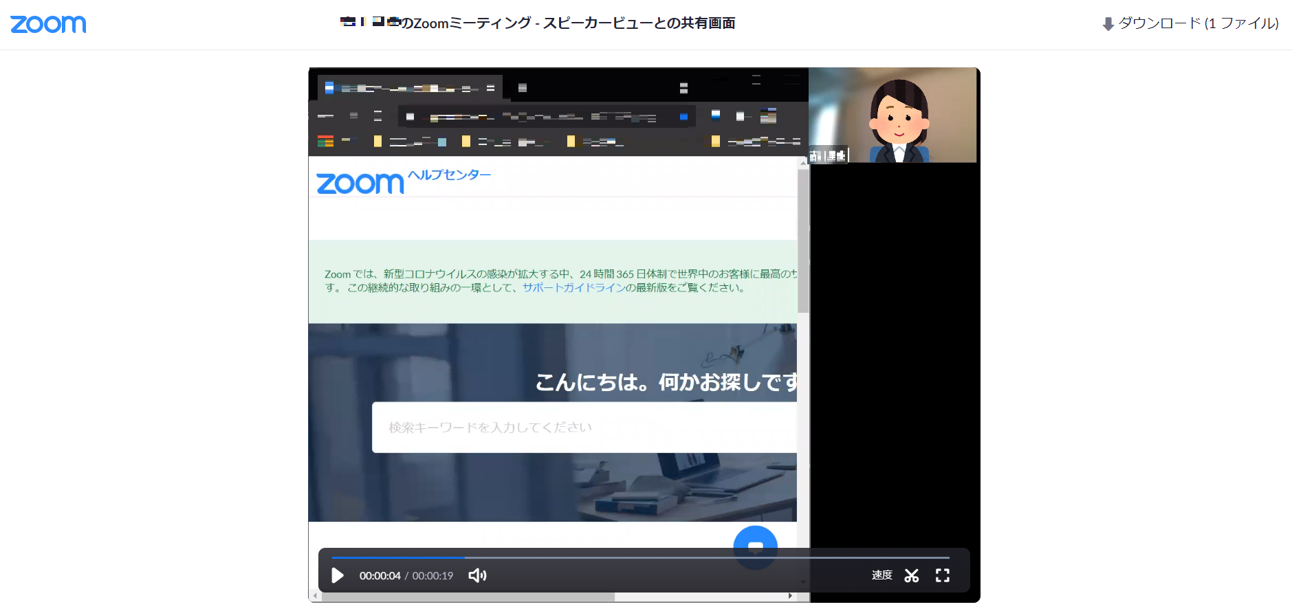The height and width of the screenshot is (609, 1292).
Task: Seek on the video progress bar
Action: coord(640,557)
